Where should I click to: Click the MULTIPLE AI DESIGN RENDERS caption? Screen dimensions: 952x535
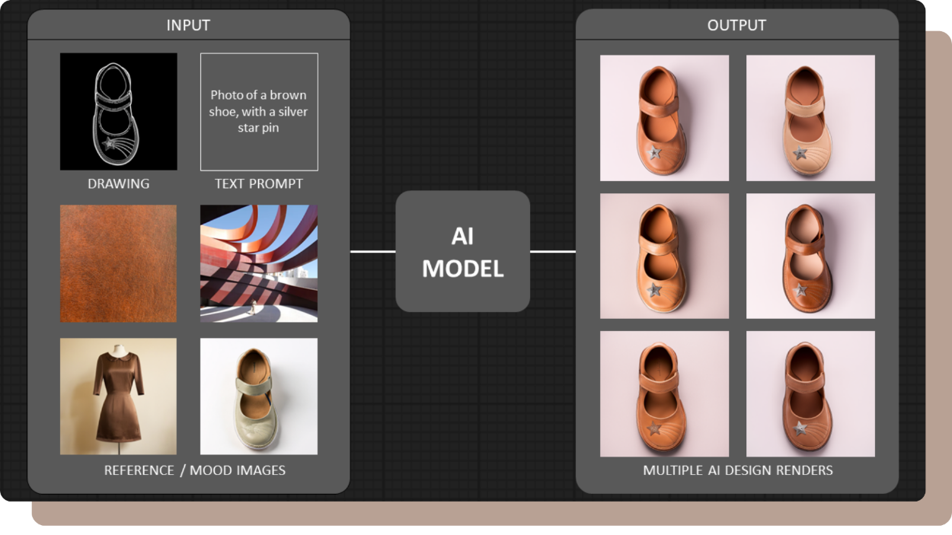(737, 470)
